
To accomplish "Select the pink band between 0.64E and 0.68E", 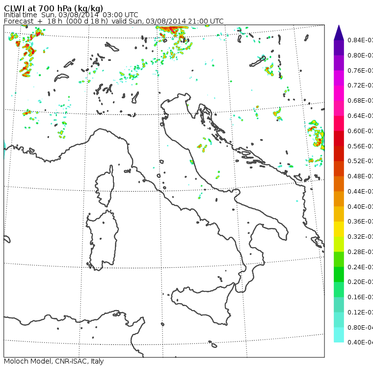I will [339, 108].
